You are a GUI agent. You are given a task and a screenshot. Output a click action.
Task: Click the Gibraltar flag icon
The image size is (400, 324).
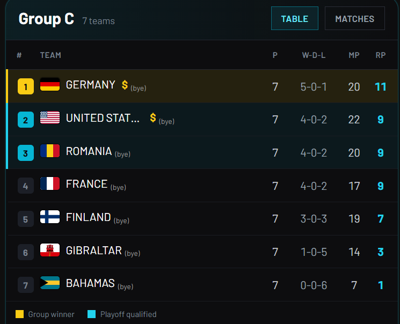click(50, 250)
